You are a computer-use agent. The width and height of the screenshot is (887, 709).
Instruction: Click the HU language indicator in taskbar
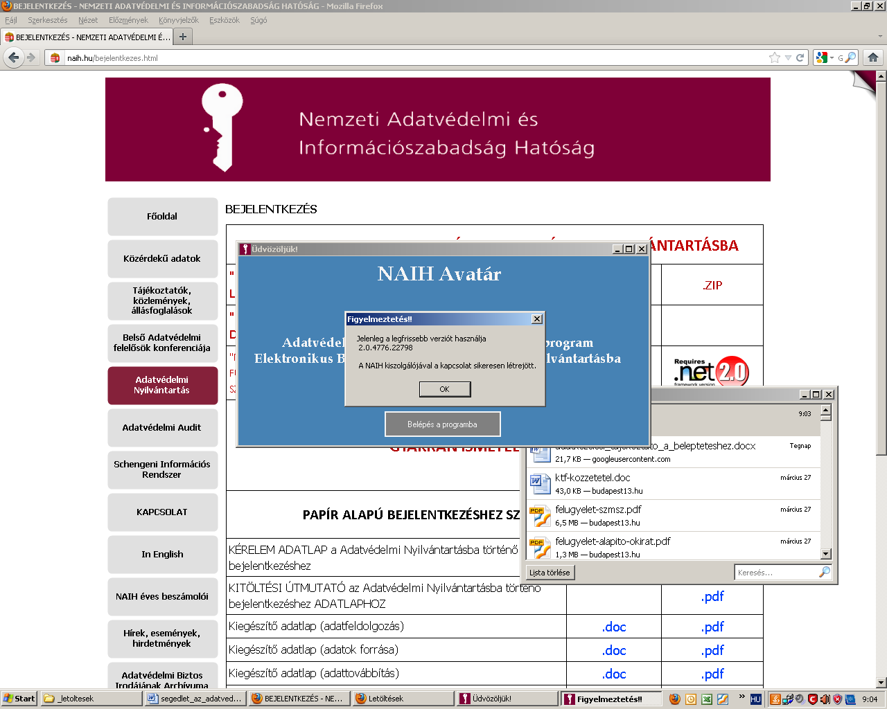point(755,699)
